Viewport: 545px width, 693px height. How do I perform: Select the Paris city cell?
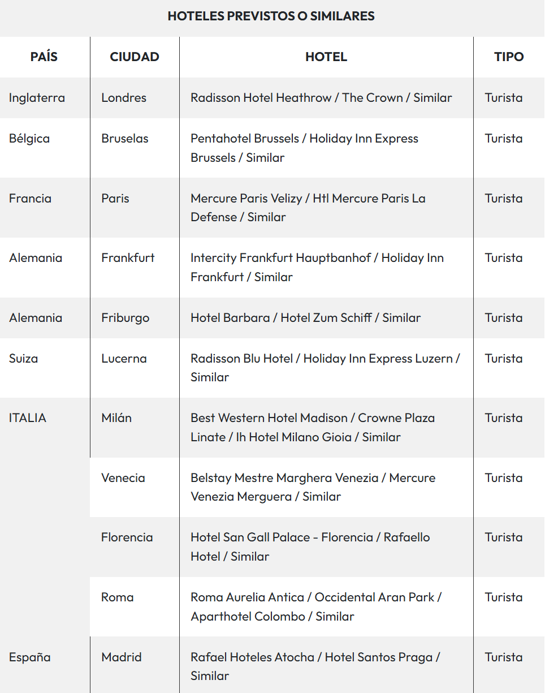(x=115, y=199)
